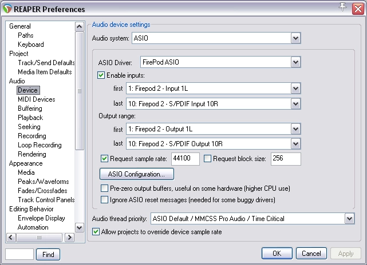Close the Preferences window with X
The height and width of the screenshot is (265, 367).
[356, 9]
